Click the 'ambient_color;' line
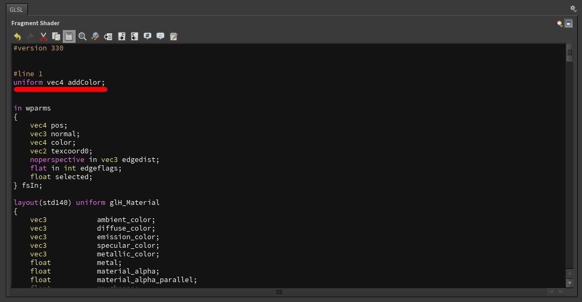 click(x=92, y=219)
